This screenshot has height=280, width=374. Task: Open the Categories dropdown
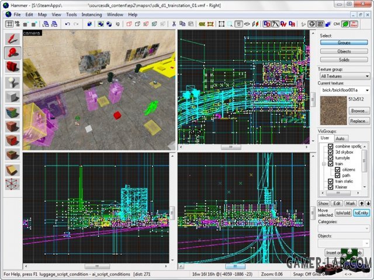tap(344, 228)
